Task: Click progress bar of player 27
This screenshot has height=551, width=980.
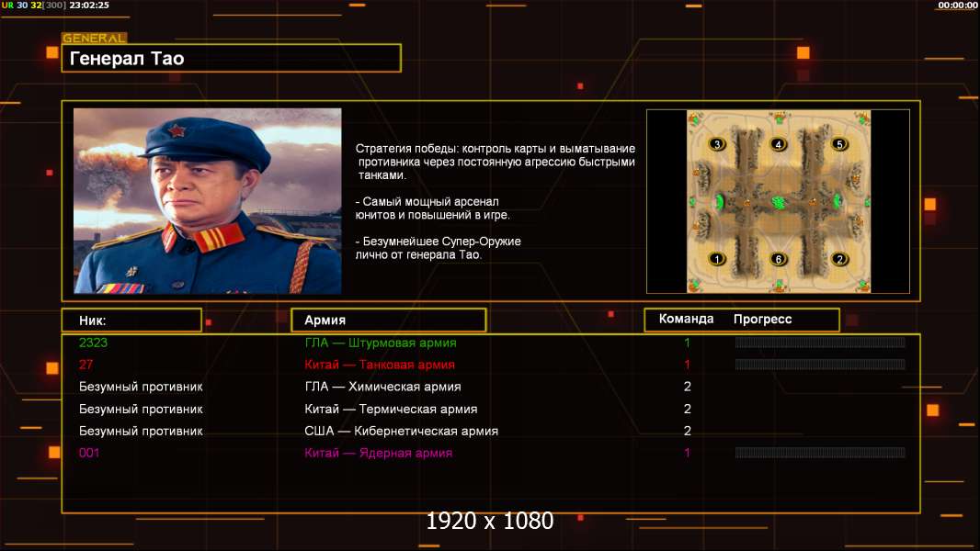Action: 820,365
